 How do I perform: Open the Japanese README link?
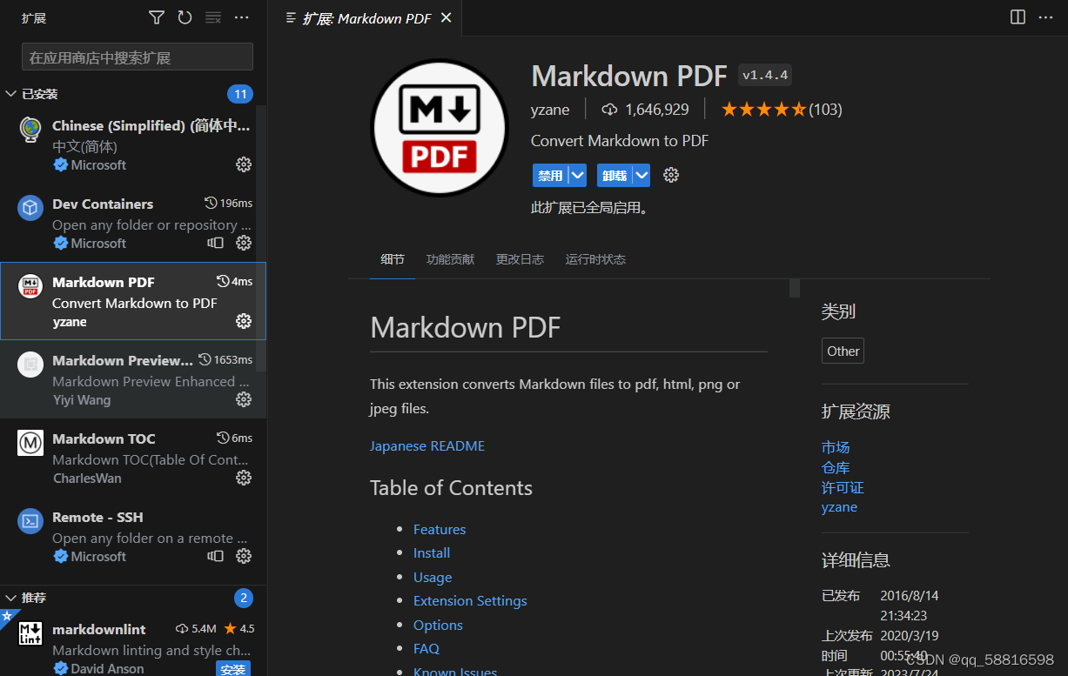(427, 445)
